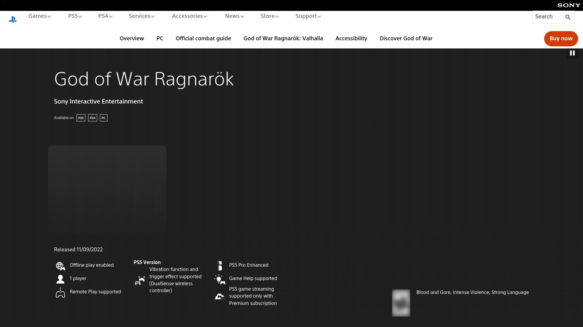Click the game cover art placeholder

[x=107, y=190]
